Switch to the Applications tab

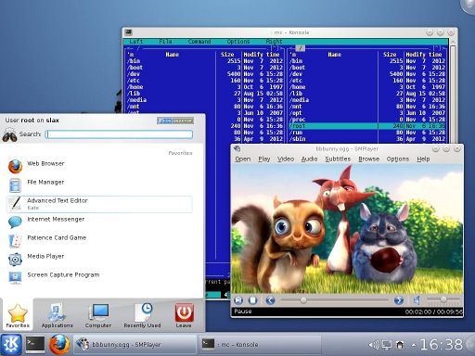pyautogui.click(x=58, y=315)
